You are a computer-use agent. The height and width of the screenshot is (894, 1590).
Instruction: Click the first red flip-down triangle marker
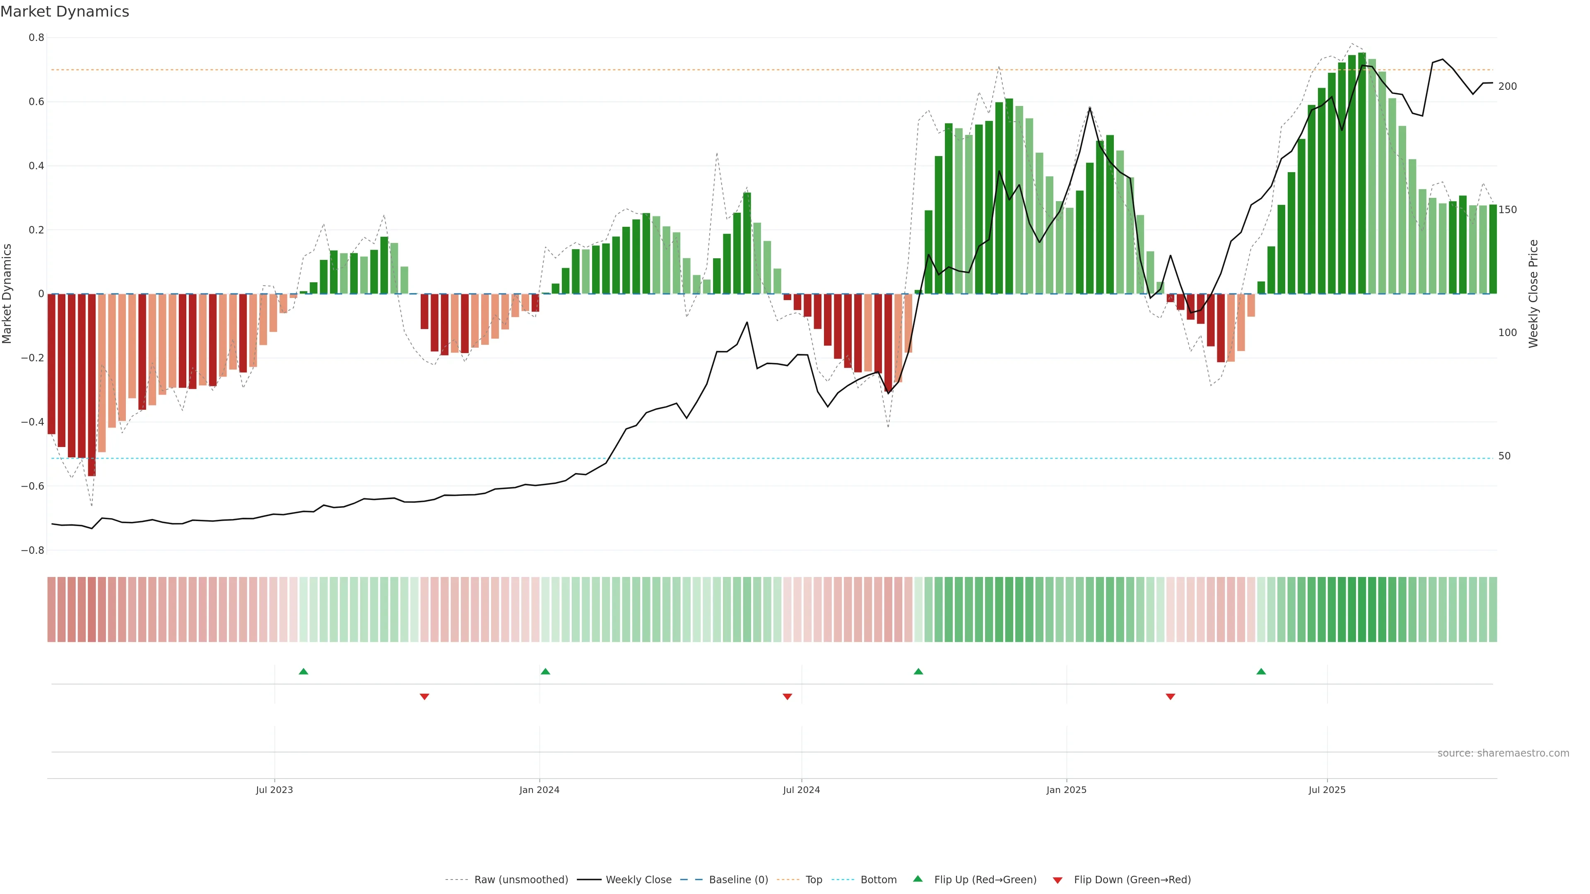pos(424,697)
